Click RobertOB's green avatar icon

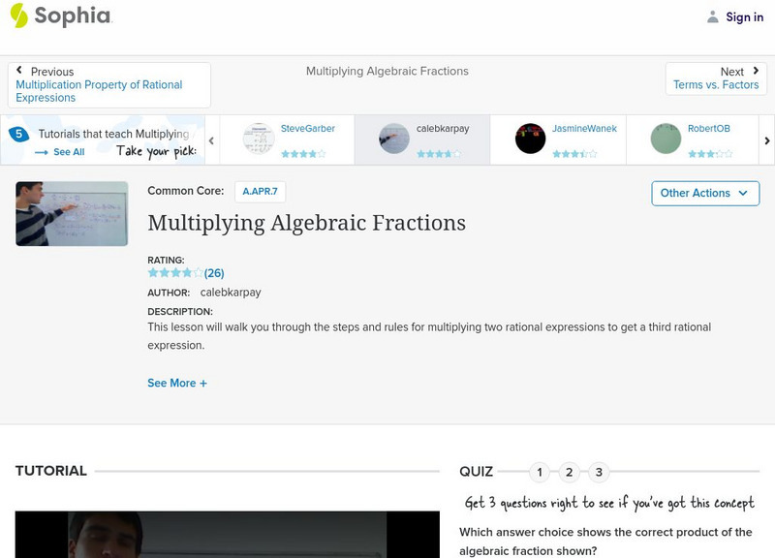(x=666, y=139)
